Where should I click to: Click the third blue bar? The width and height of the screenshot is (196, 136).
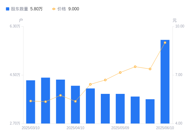(x=61, y=102)
